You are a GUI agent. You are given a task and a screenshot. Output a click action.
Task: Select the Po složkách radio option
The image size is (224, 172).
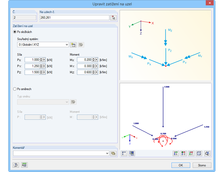(15, 32)
